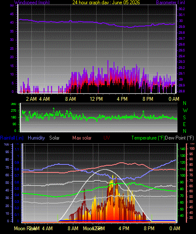
Task: Select the 140 value on the green temperature axis
Action: 183,149
